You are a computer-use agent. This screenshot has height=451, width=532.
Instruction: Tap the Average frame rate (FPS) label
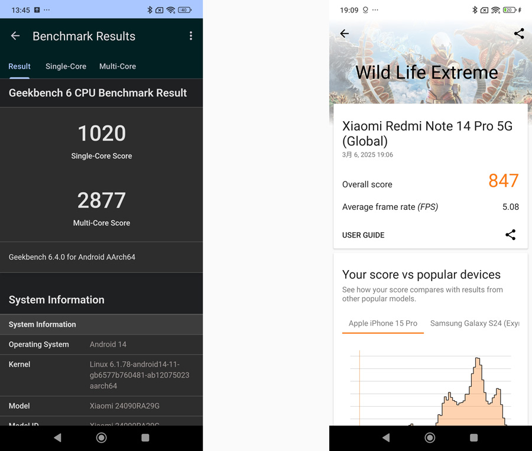coord(390,207)
